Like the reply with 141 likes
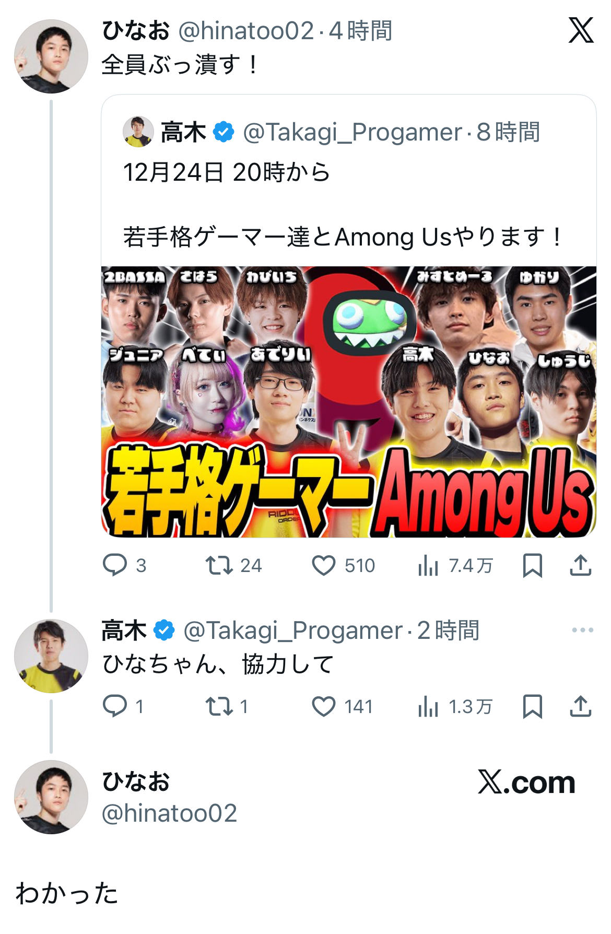 [324, 706]
